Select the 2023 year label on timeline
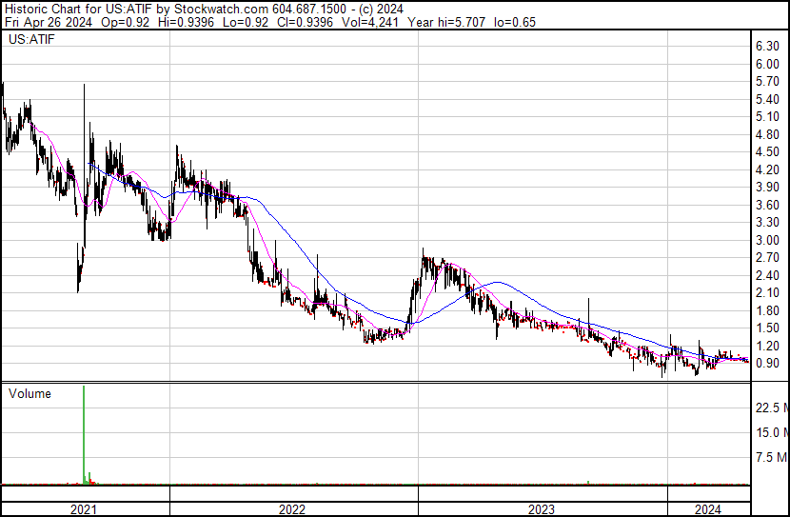 [542, 509]
